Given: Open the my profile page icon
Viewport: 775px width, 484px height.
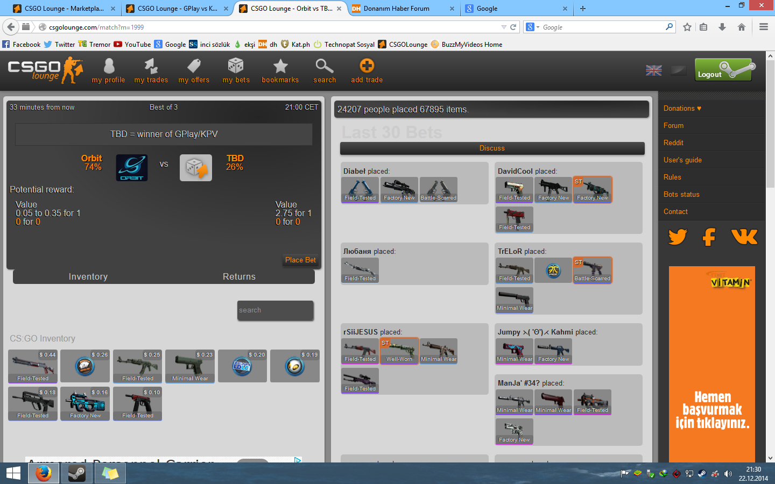Looking at the screenshot, I should pos(109,66).
